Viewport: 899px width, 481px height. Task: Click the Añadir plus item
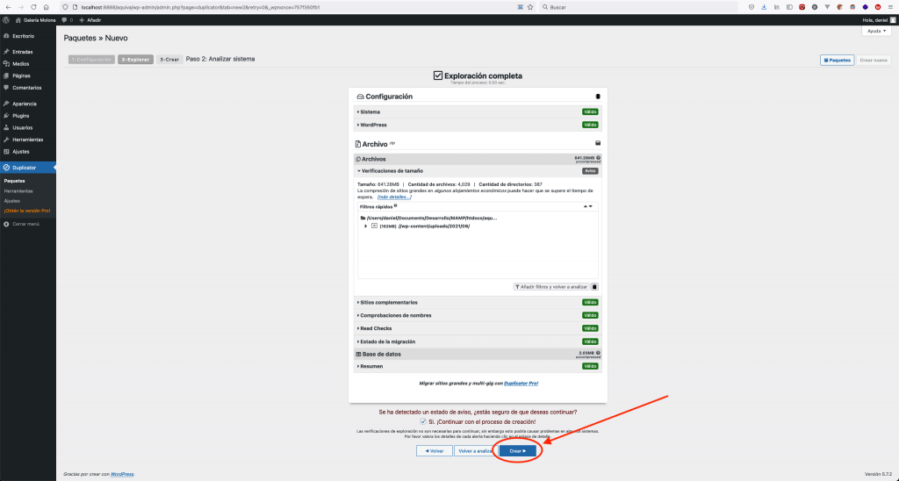(x=90, y=19)
